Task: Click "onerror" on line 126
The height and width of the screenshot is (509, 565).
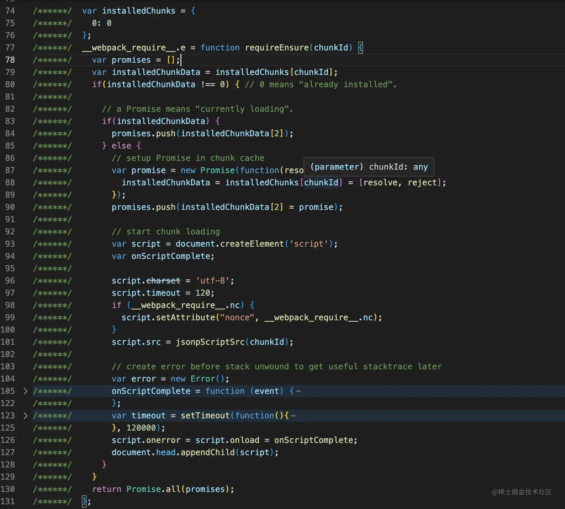Action: (x=163, y=440)
